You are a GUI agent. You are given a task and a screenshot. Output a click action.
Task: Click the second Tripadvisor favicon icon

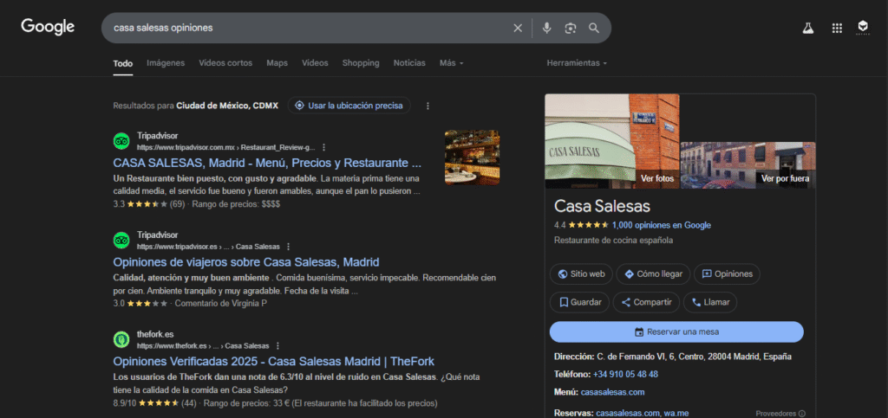121,240
